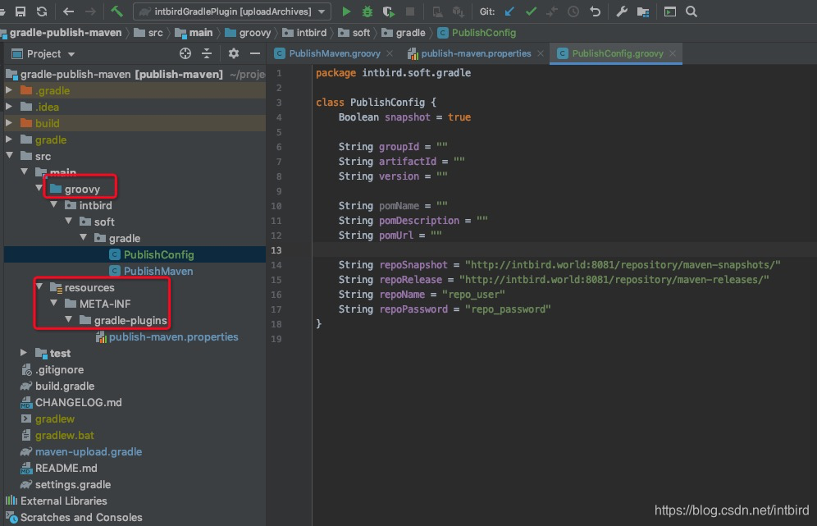The height and width of the screenshot is (526, 817).
Task: Collapse the META-INF folder
Action: pyautogui.click(x=53, y=303)
